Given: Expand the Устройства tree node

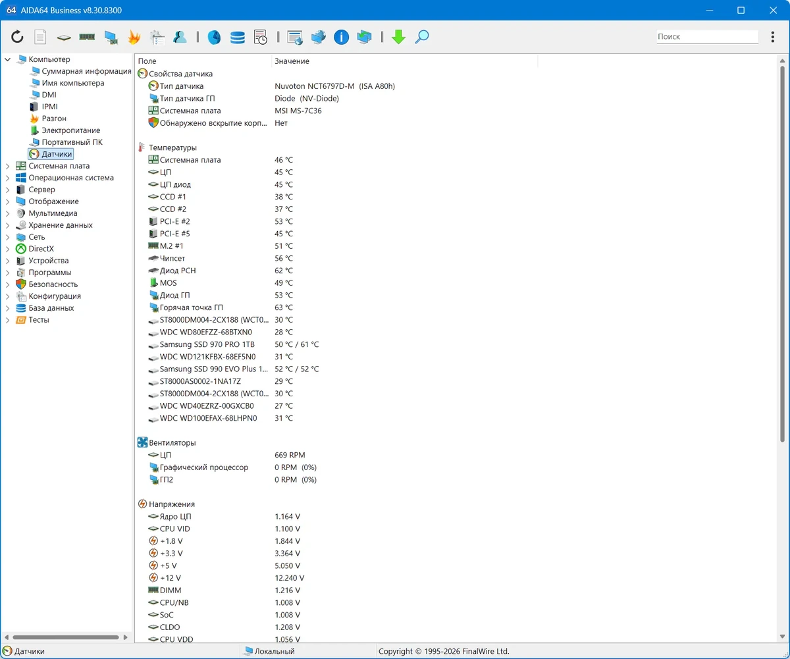Looking at the screenshot, I should pos(8,261).
